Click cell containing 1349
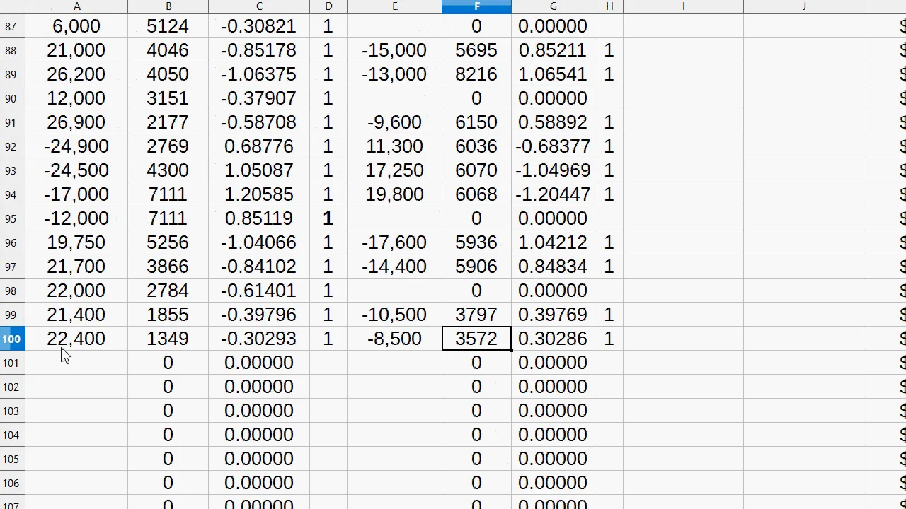This screenshot has height=509, width=906. 168,339
